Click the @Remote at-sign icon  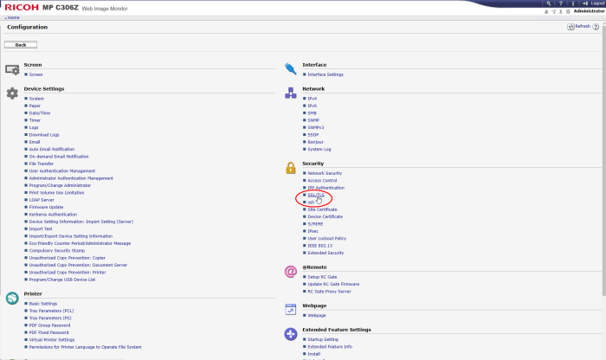point(291,271)
